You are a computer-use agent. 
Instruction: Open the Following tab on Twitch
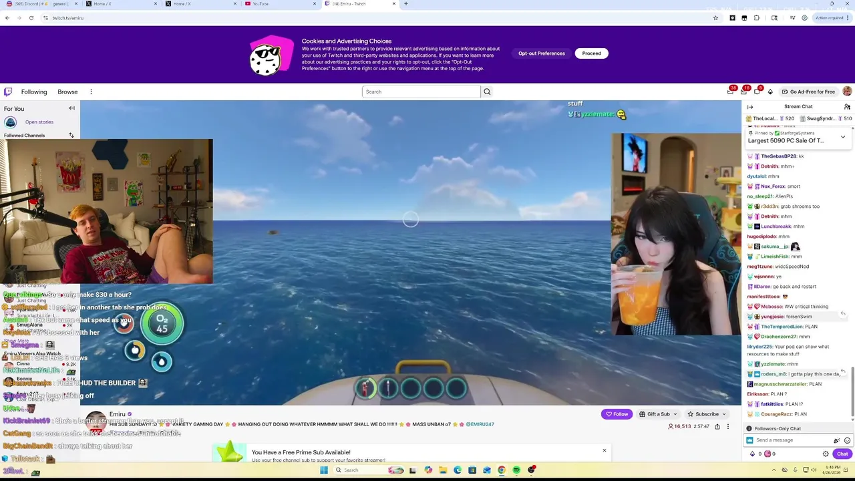[34, 92]
